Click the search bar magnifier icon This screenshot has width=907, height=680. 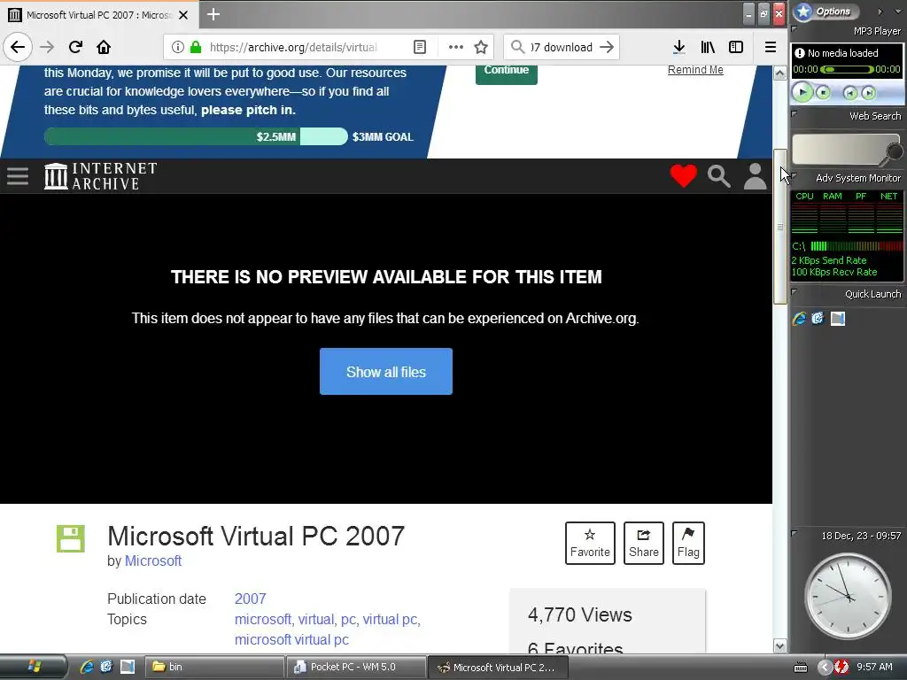pos(517,47)
